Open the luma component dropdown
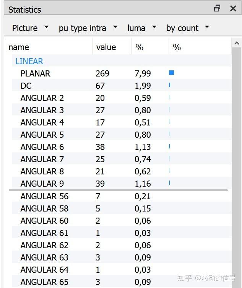This screenshot has width=242, height=288. click(x=141, y=28)
